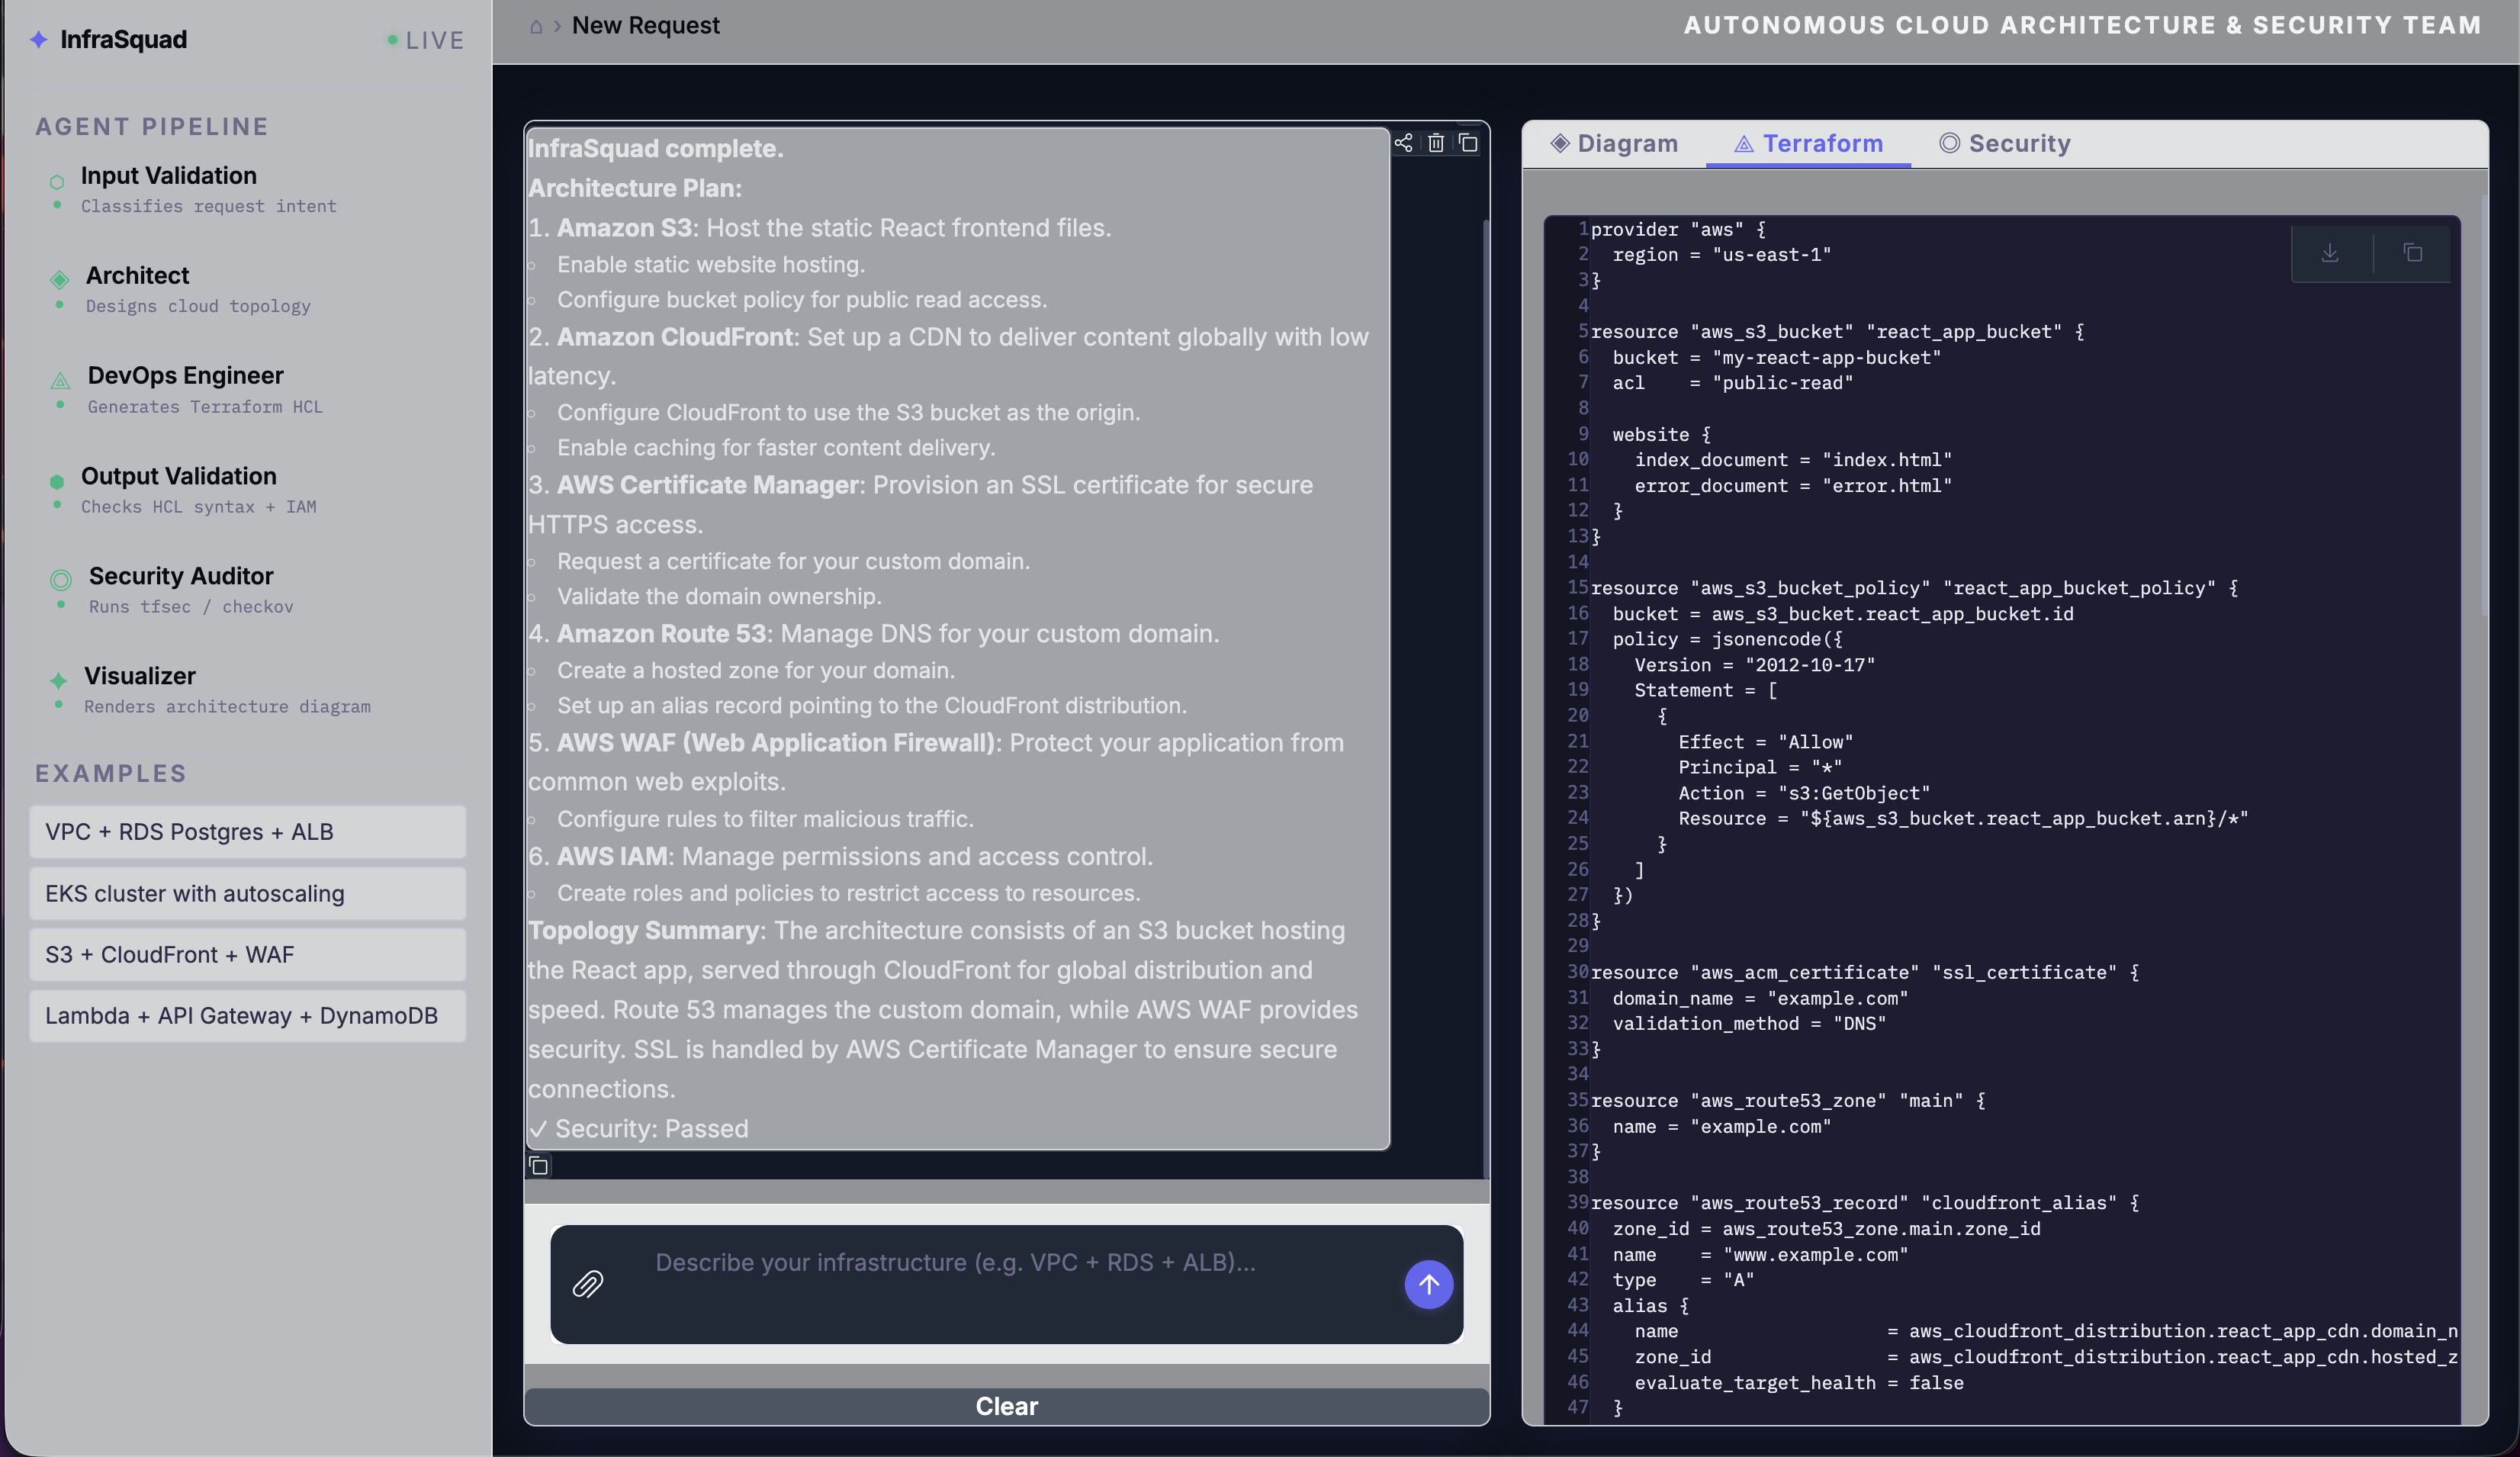The image size is (2520, 1457).
Task: Delete the current conversation message
Action: click(x=1437, y=144)
